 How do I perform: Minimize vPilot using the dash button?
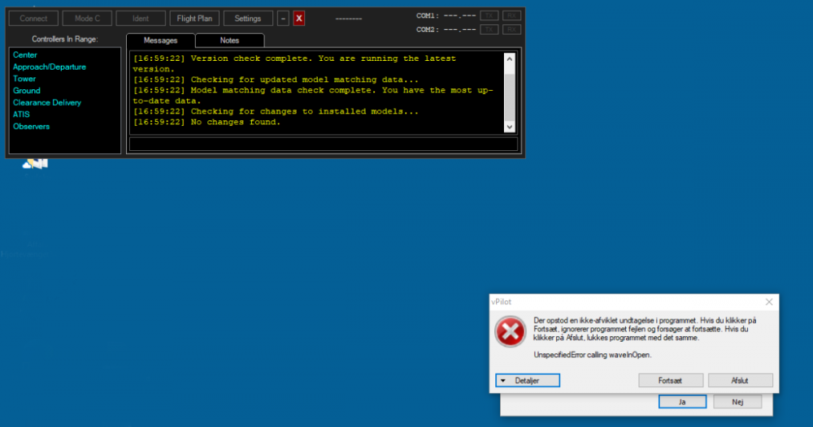tap(283, 18)
